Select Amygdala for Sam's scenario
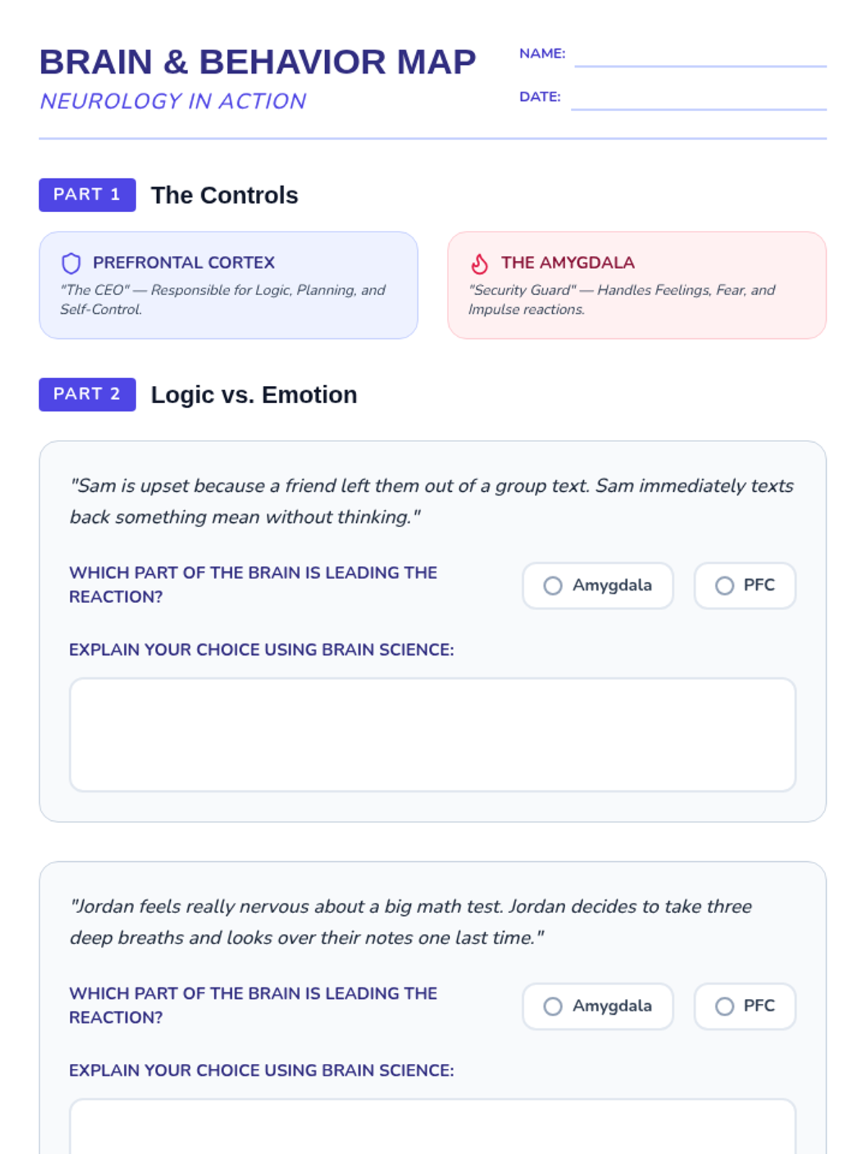Image resolution: width=865 pixels, height=1154 pixels. (x=598, y=586)
